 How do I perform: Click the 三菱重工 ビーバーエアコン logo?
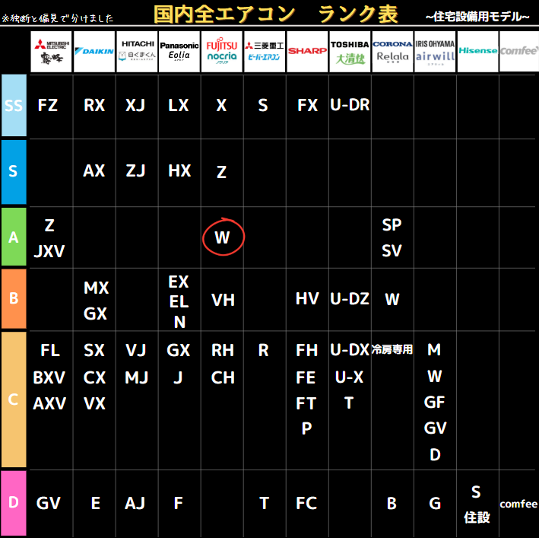[265, 52]
